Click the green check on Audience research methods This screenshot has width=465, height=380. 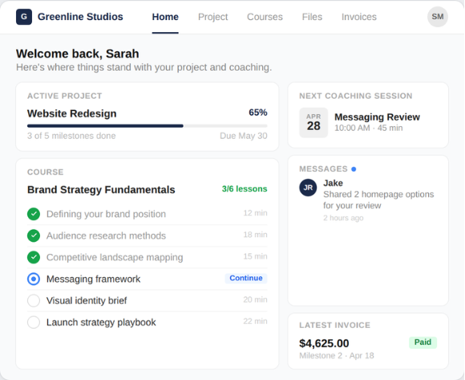coord(34,235)
